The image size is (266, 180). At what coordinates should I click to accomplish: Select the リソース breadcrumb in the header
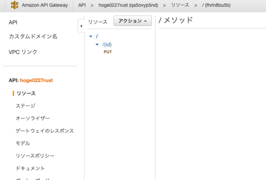[x=180, y=5]
